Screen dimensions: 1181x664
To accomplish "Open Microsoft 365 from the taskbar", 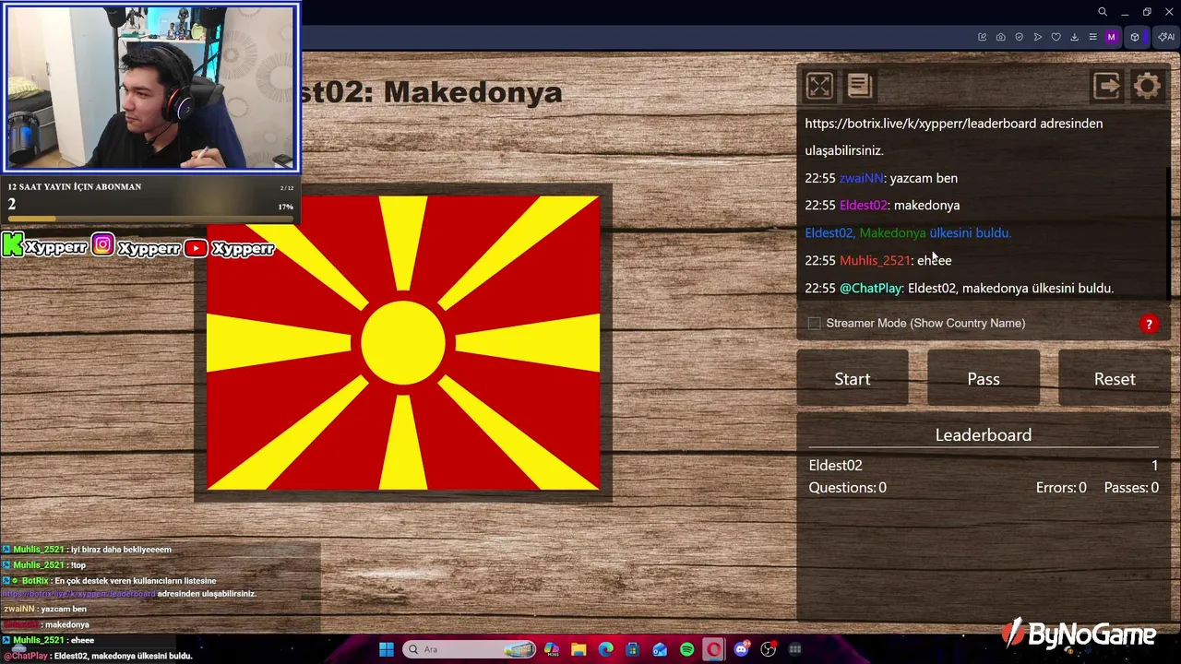I will click(552, 649).
